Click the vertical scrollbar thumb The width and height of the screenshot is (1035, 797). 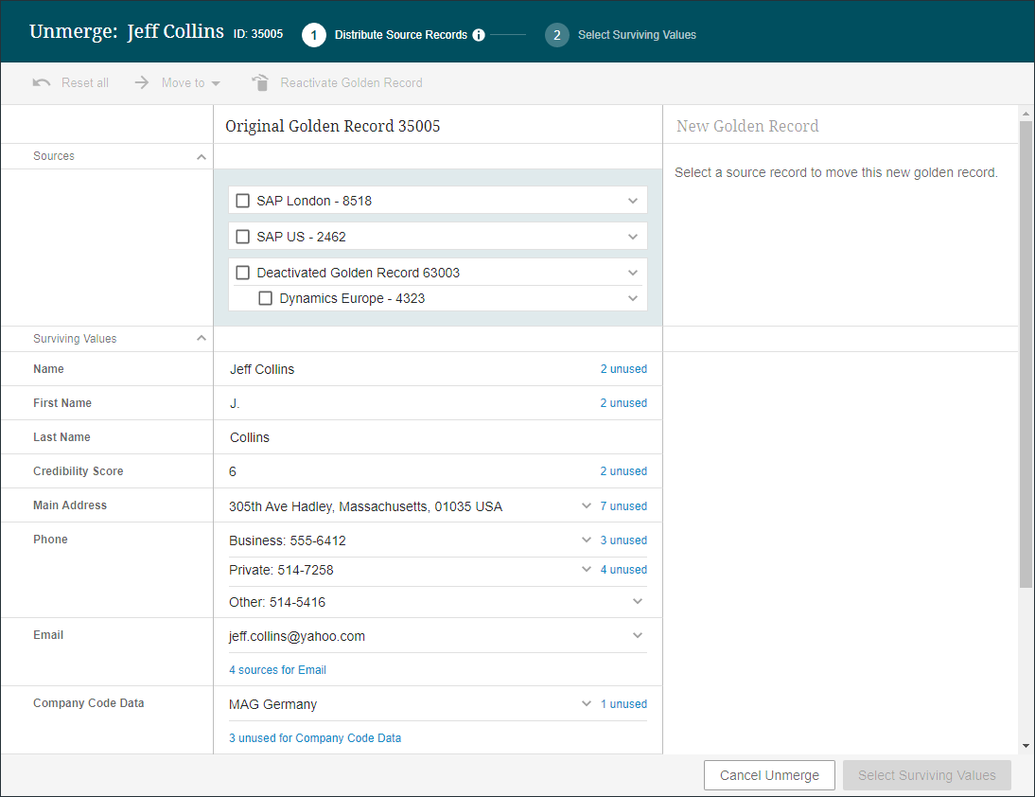[1026, 350]
